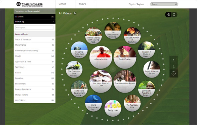
Task: Open the VIDEOS menu
Action: [62, 4]
